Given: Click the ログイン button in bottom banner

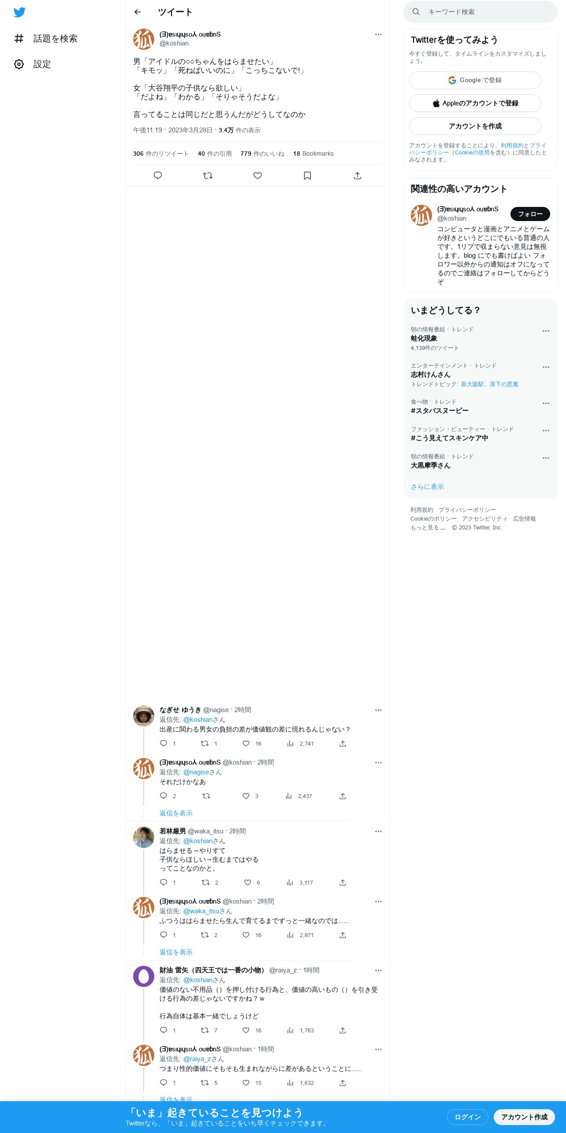Looking at the screenshot, I should click(x=467, y=1117).
